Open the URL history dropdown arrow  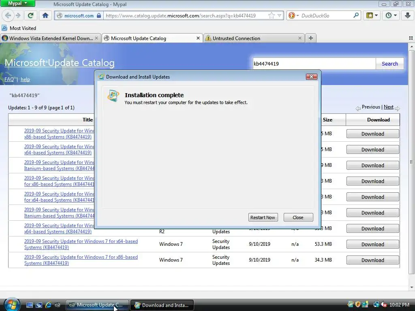(279, 16)
